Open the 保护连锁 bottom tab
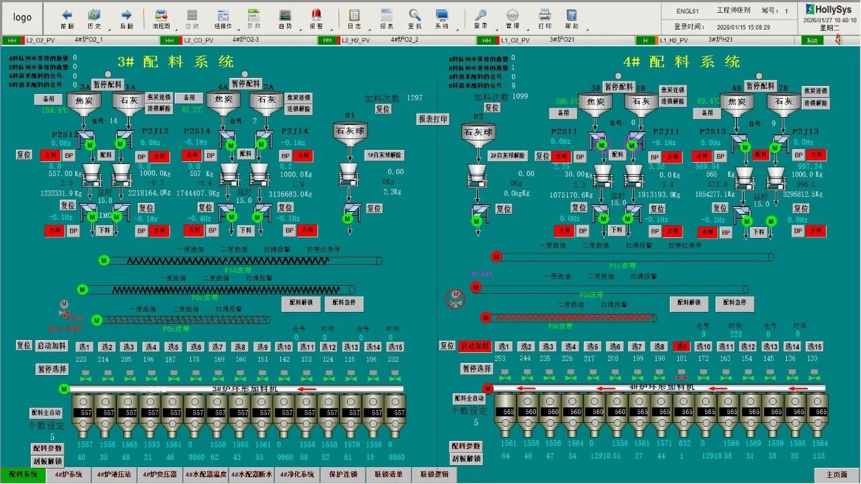This screenshot has width=861, height=484. [343, 475]
